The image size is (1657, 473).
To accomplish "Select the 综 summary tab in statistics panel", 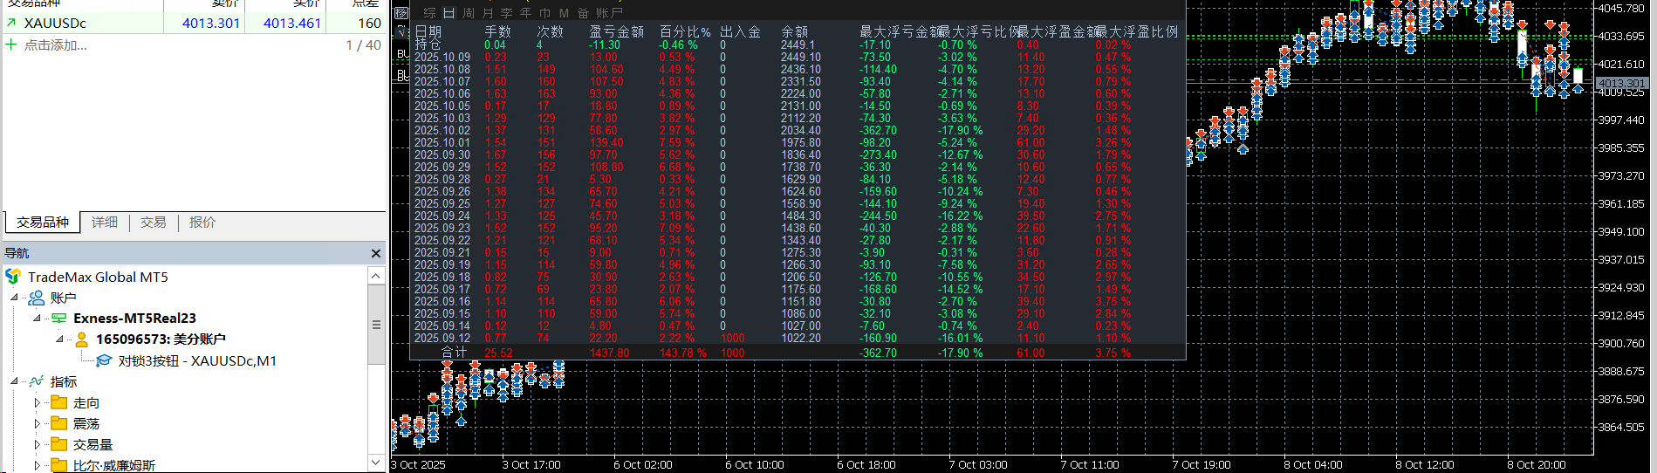I will [429, 13].
